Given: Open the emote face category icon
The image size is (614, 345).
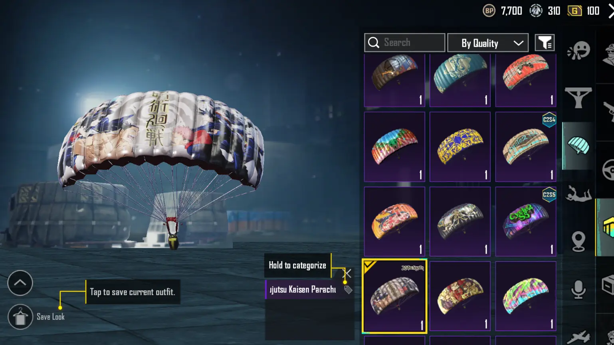Looking at the screenshot, I should (x=578, y=51).
